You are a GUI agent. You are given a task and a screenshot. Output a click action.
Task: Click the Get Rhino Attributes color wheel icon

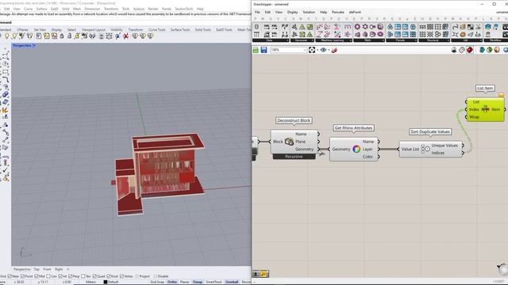pyautogui.click(x=356, y=149)
